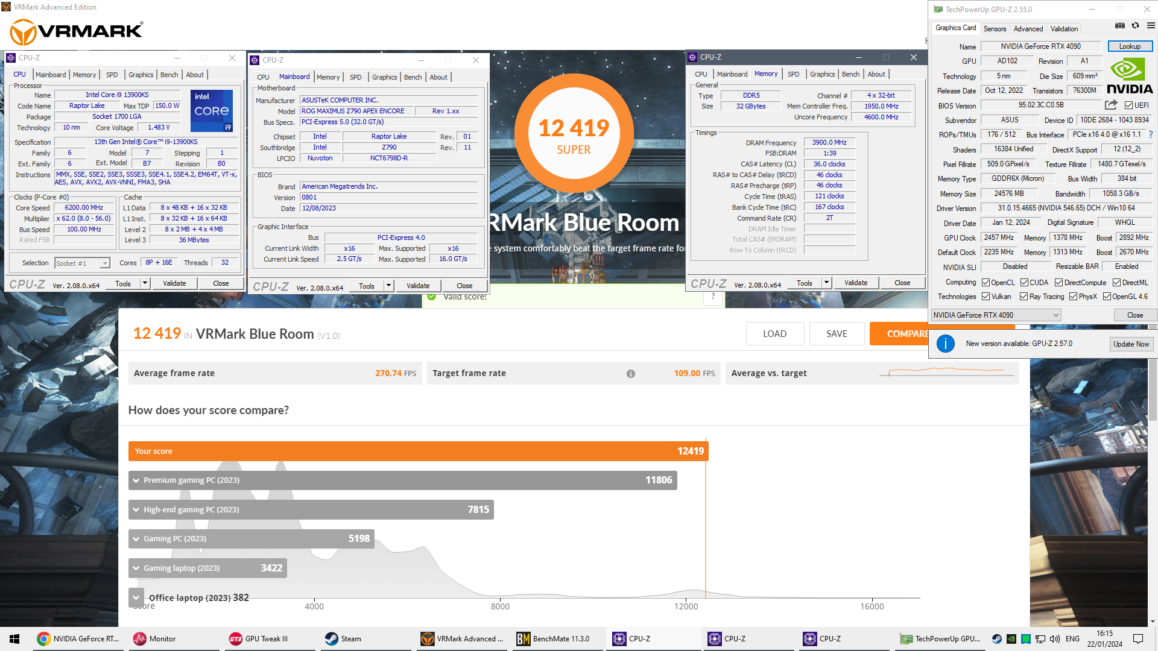This screenshot has width=1158, height=651.
Task: Toggle the DirectCompute checkbox
Action: (1058, 283)
